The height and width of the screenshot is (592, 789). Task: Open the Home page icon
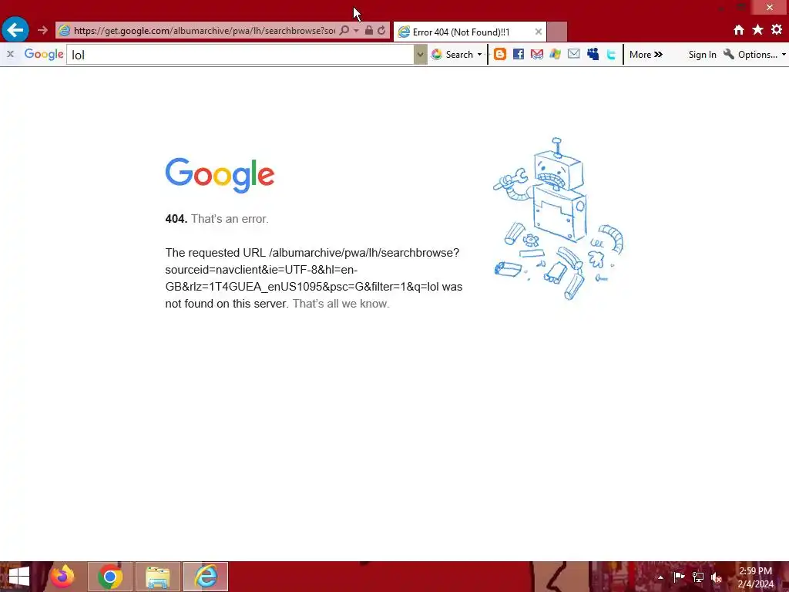738,30
